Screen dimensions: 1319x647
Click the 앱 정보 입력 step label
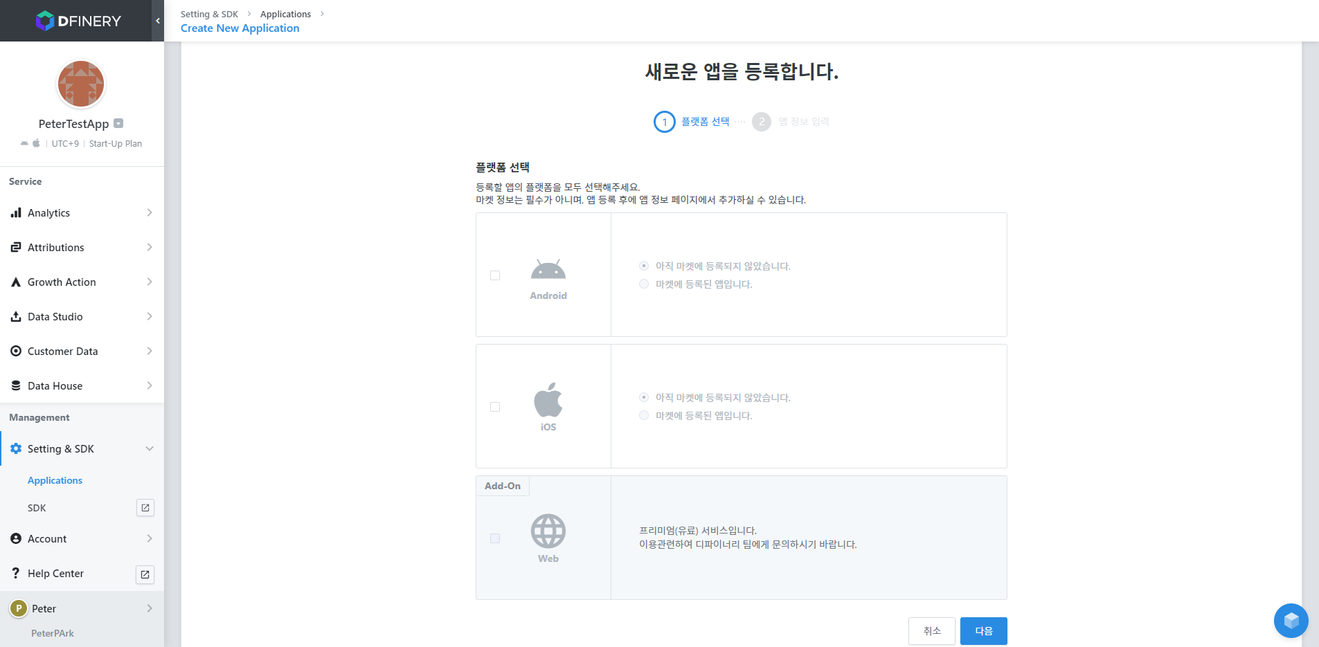pyautogui.click(x=804, y=122)
